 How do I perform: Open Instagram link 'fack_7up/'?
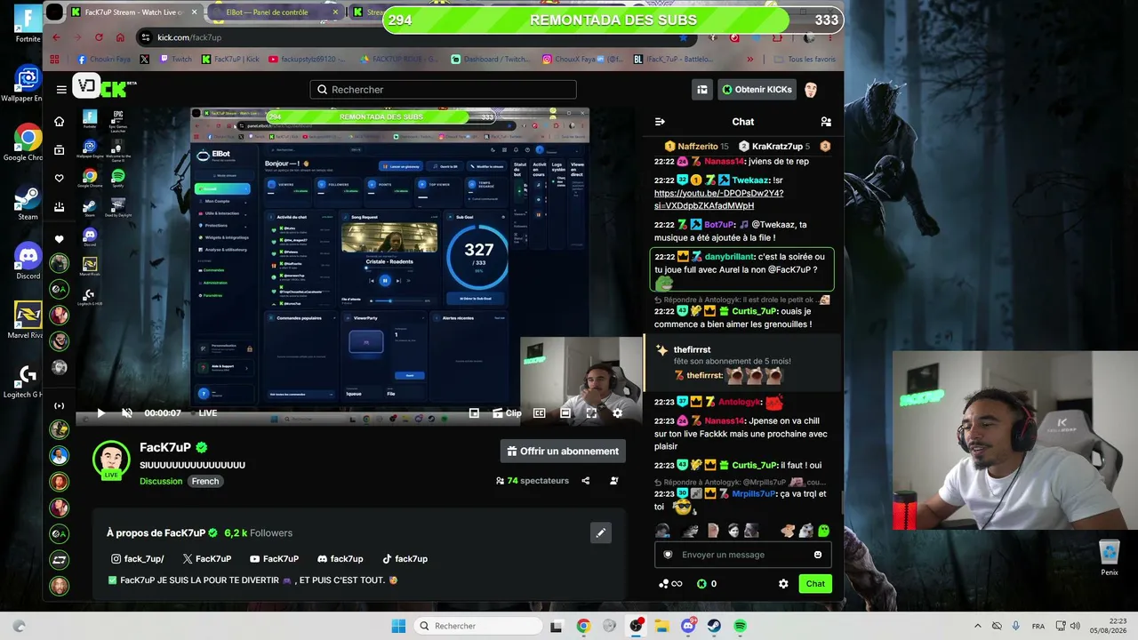click(x=138, y=559)
